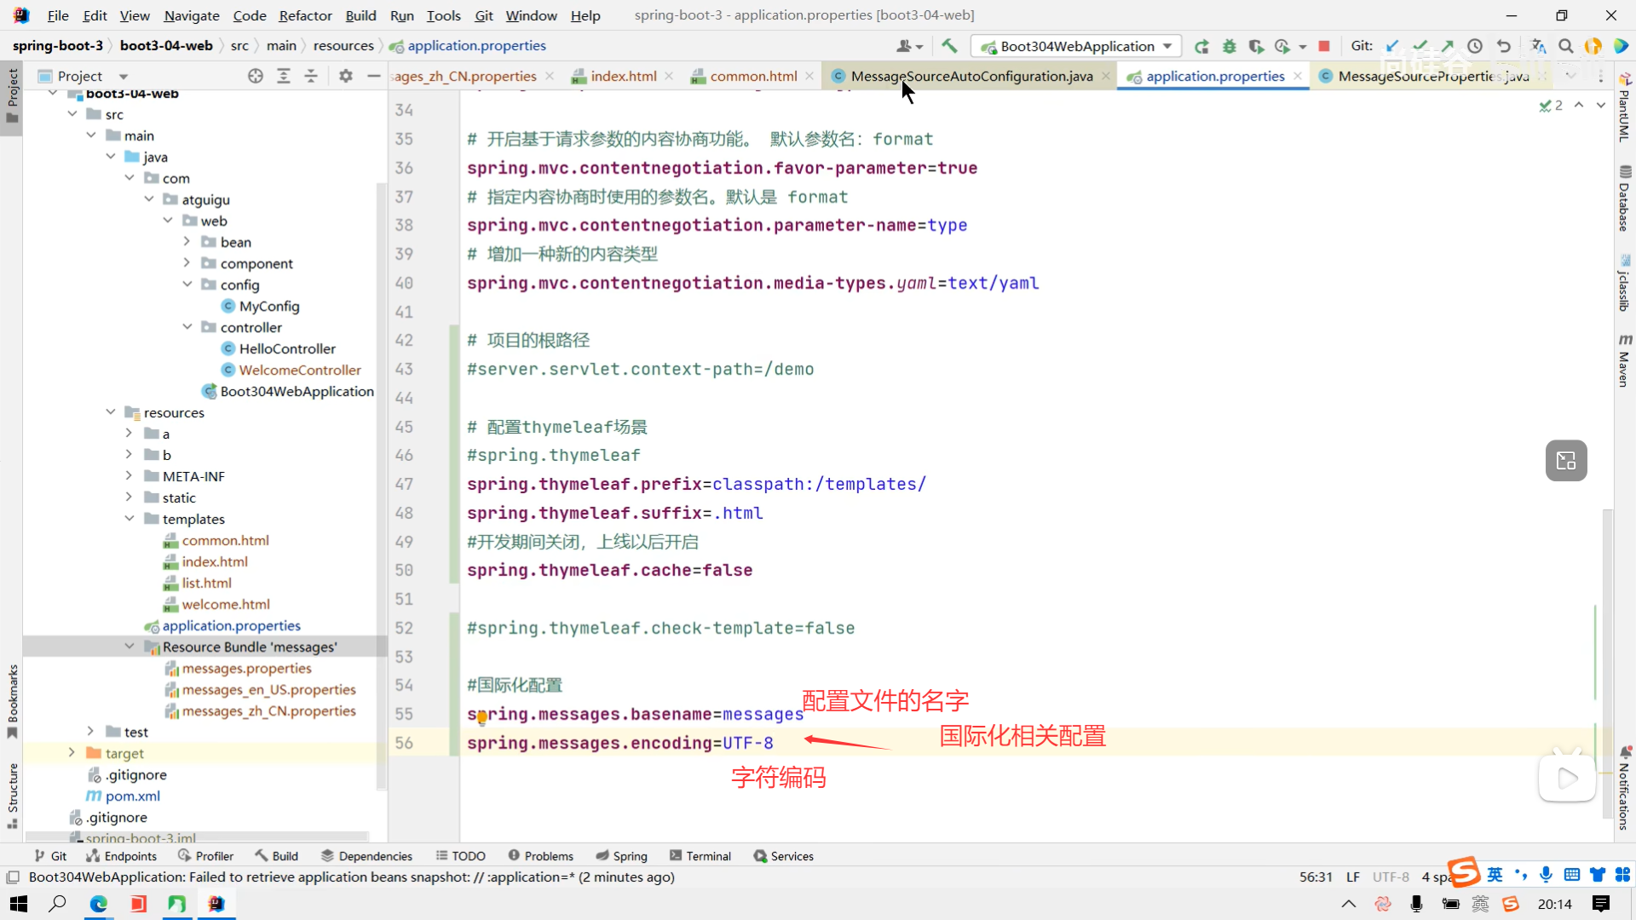Click the Rerun application icon

click(x=1201, y=46)
